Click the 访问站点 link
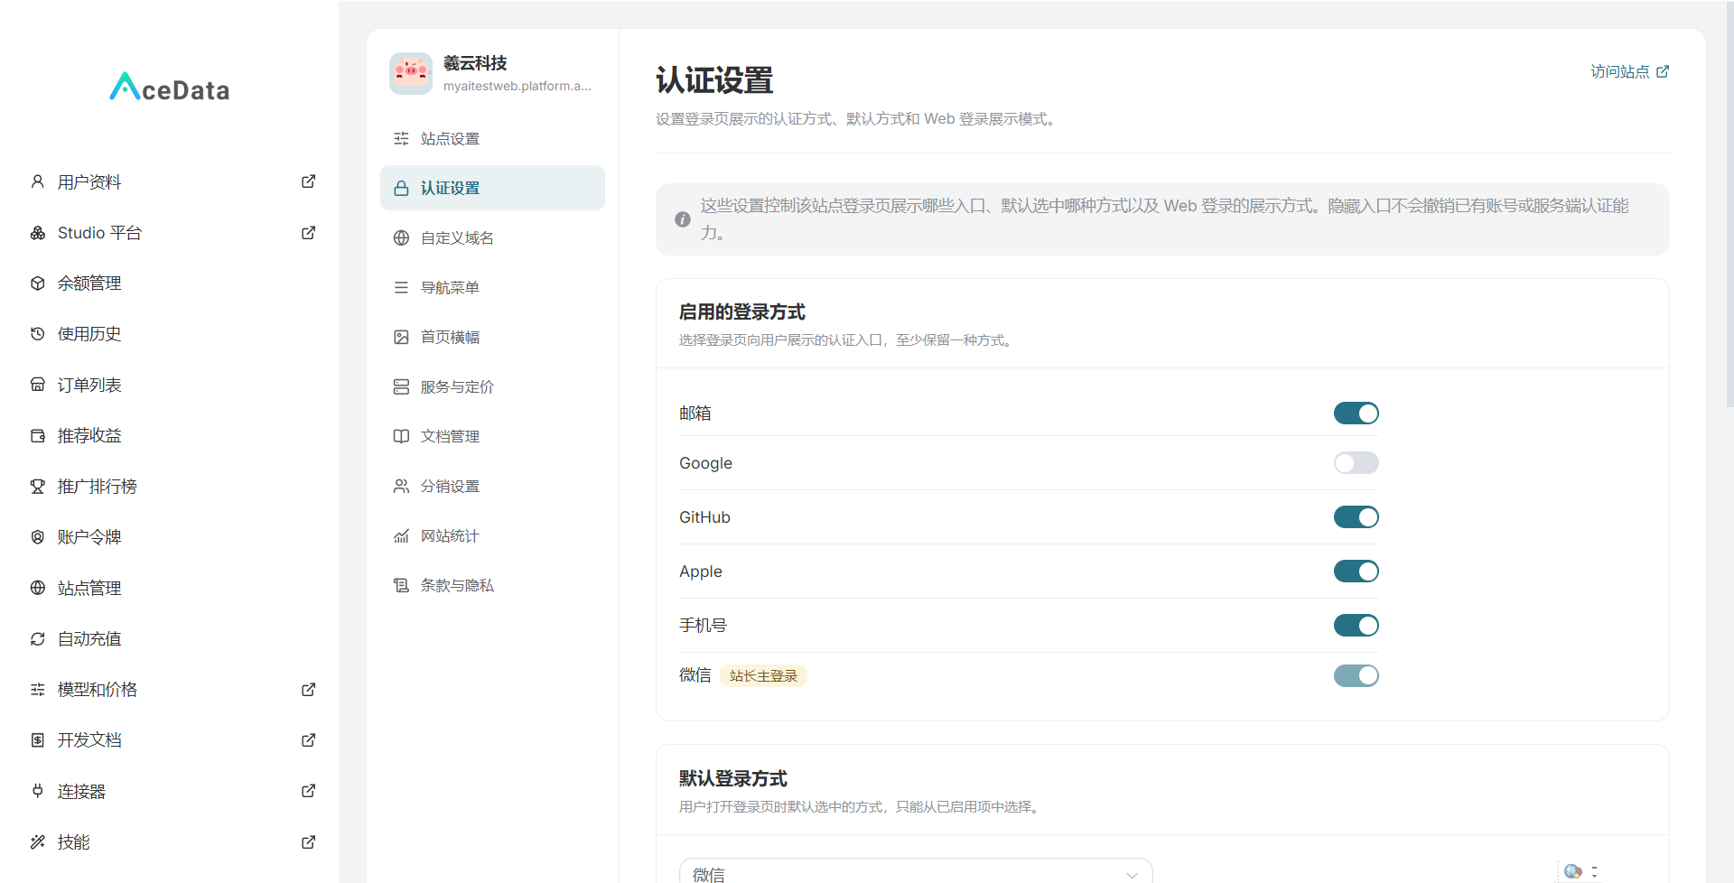This screenshot has height=883, width=1734. (1629, 71)
